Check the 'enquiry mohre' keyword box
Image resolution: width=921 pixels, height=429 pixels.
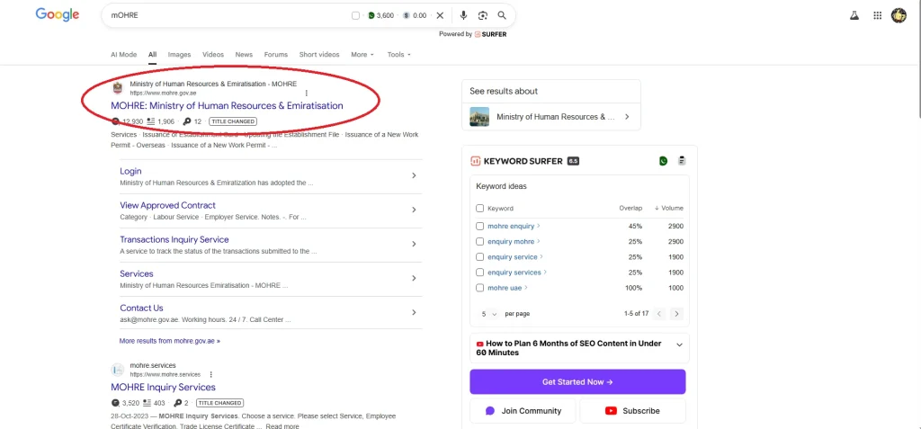coord(480,242)
